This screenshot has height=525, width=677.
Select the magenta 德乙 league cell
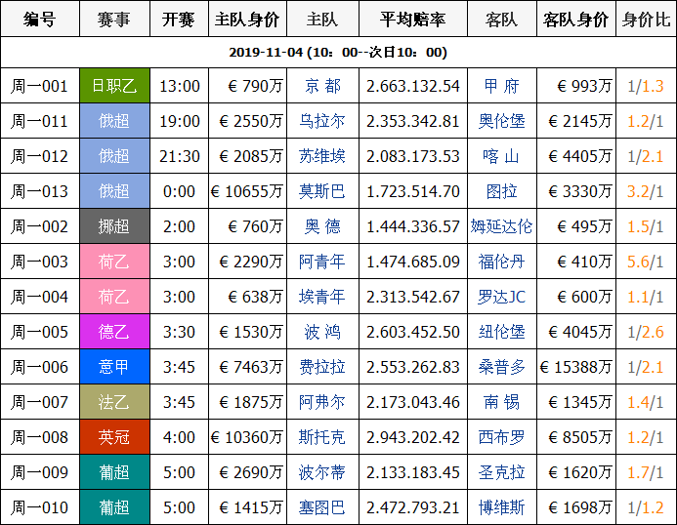(x=114, y=332)
